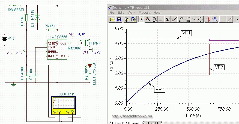Activate the zoom in magnifier
This screenshot has height=124, width=239.
click(x=148, y=19)
